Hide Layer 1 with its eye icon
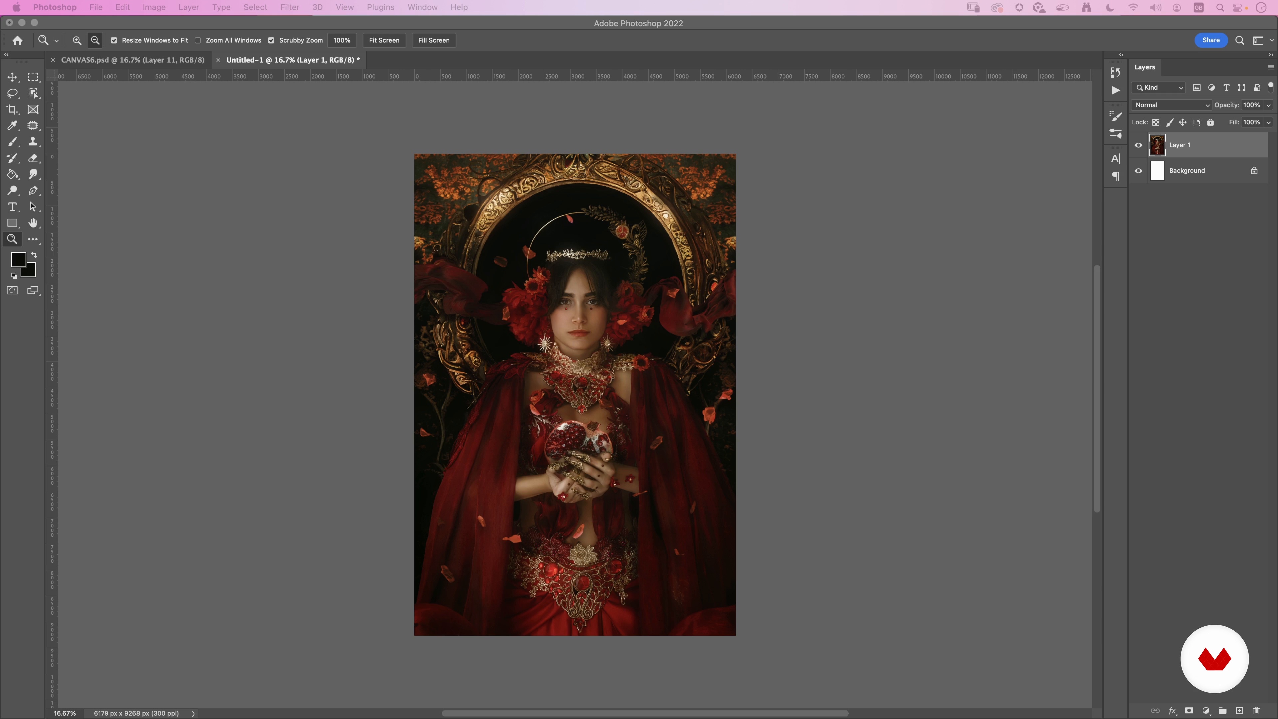 (1138, 145)
